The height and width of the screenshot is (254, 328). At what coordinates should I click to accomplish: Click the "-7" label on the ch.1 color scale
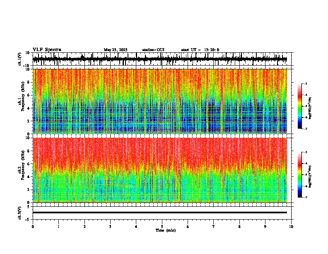coord(306,129)
